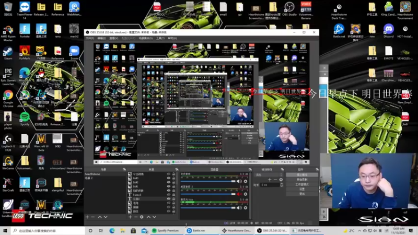
Task: Pop out the Audio Mixer dock panel
Action: pyautogui.click(x=250, y=169)
